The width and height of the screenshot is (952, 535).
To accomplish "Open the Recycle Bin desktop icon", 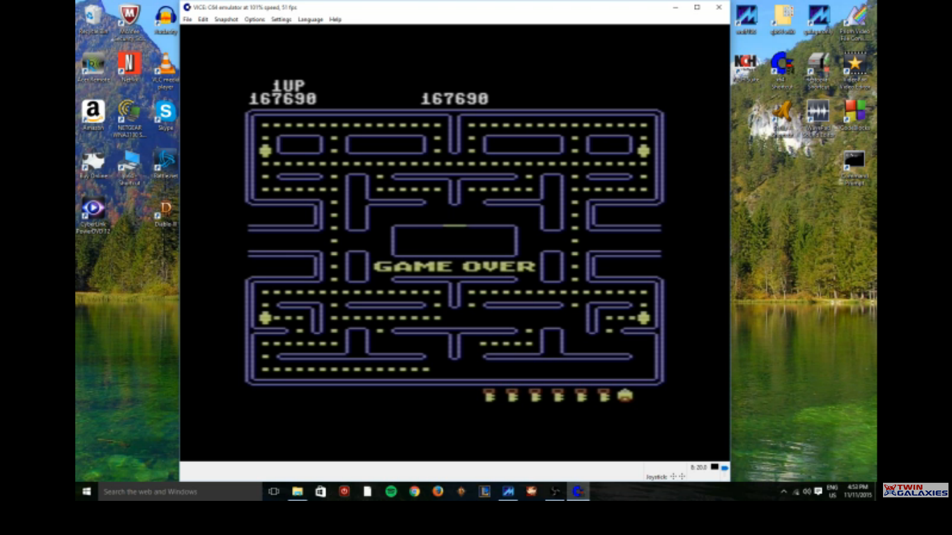I will pos(93,19).
